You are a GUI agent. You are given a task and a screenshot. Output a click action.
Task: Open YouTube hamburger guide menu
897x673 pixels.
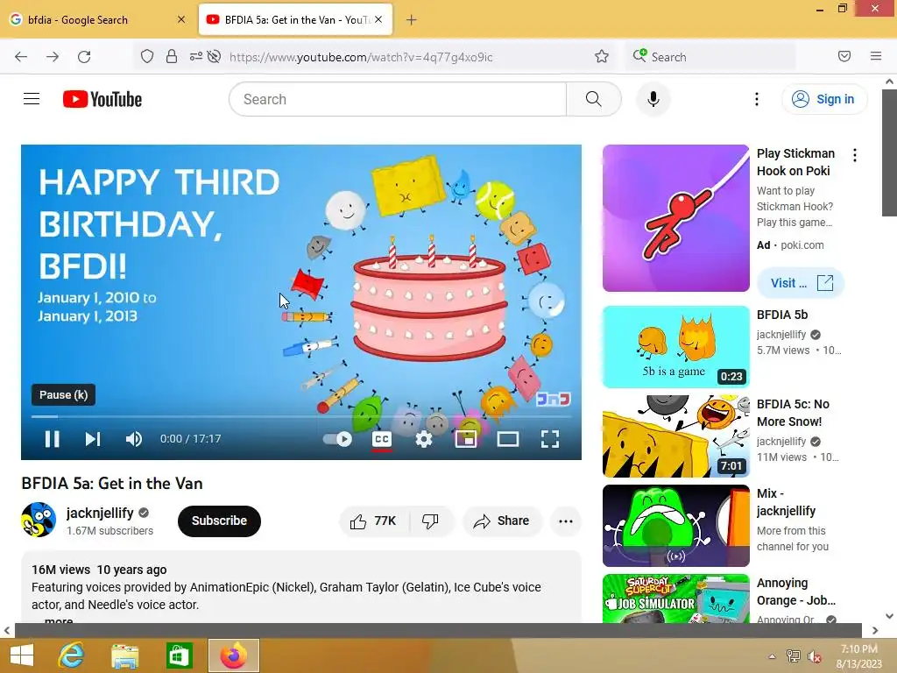tap(32, 99)
